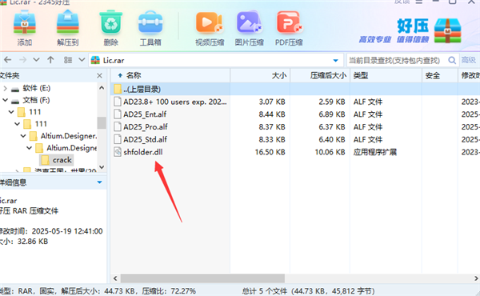Click the 添加 (Add) toolbar icon
This screenshot has height=296, width=480.
[25, 22]
